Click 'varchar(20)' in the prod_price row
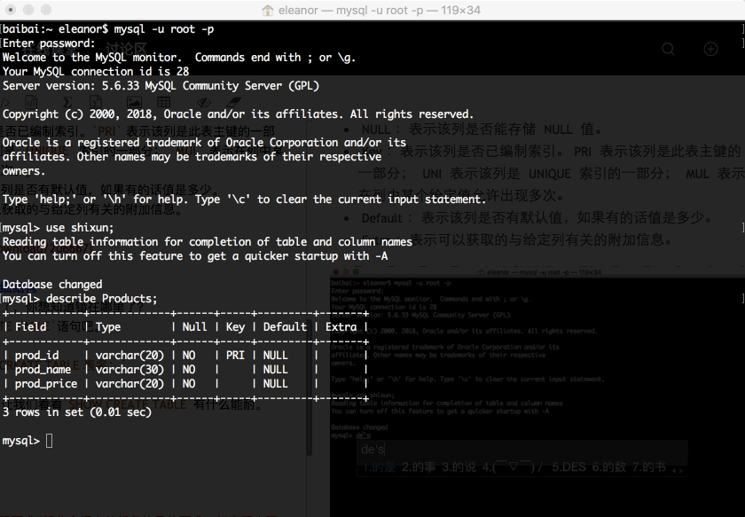The width and height of the screenshot is (745, 517). click(x=129, y=384)
